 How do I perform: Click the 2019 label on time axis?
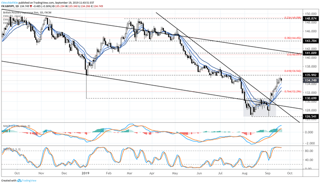point(86,173)
